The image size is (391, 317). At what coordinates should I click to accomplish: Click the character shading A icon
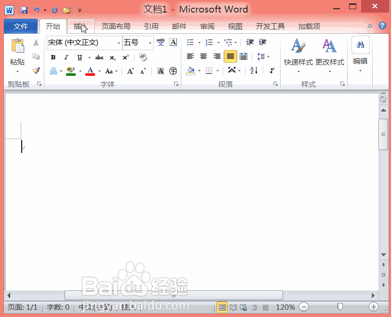pyautogui.click(x=161, y=71)
